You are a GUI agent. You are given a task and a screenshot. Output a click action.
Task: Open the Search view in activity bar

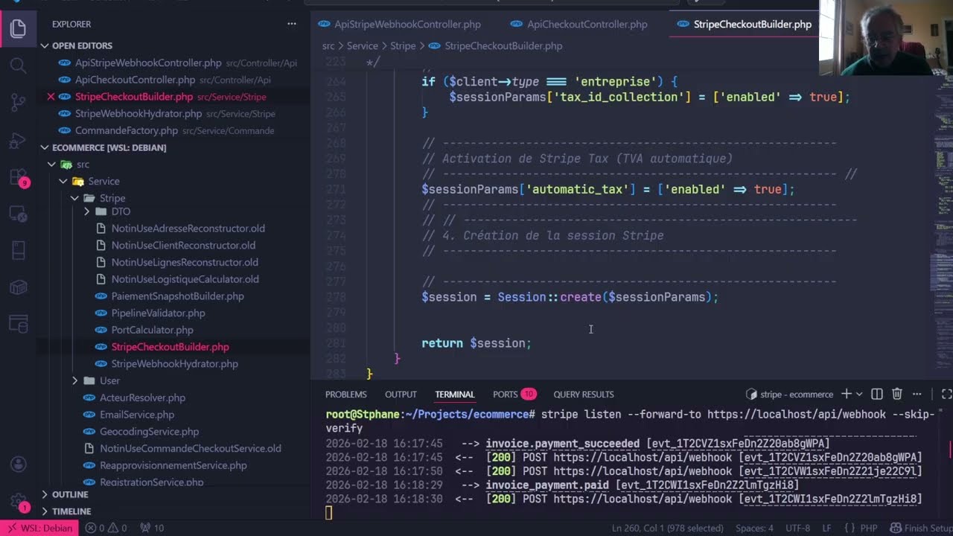click(x=18, y=66)
